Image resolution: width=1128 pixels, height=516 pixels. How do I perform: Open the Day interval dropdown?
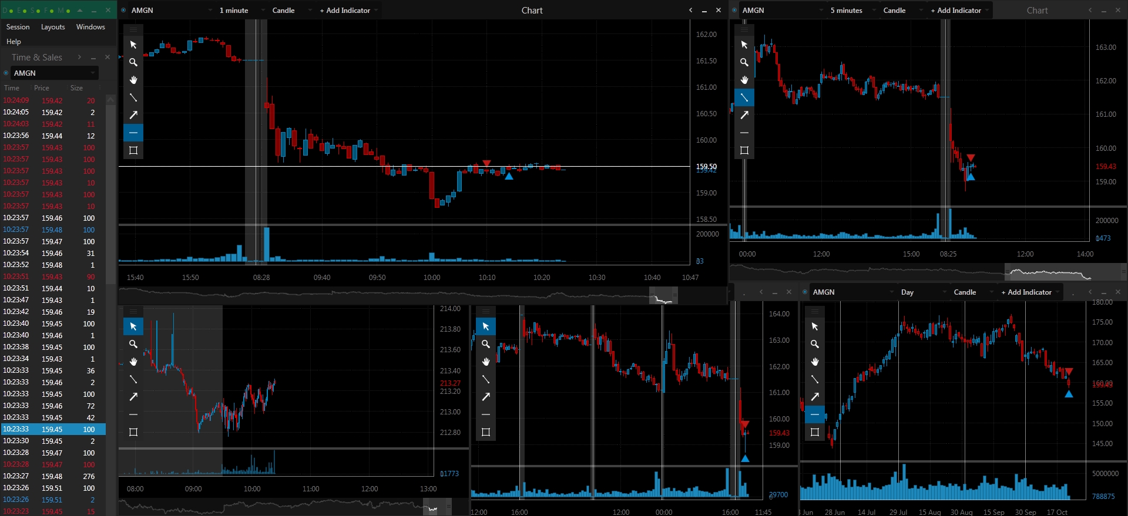coord(924,292)
